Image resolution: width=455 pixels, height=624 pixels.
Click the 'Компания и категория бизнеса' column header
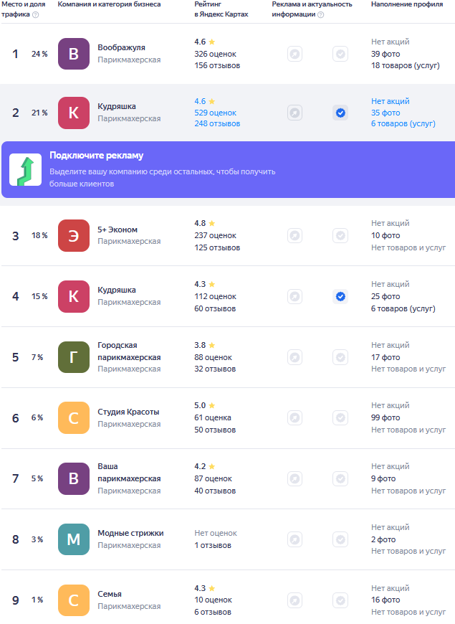pos(109,4)
